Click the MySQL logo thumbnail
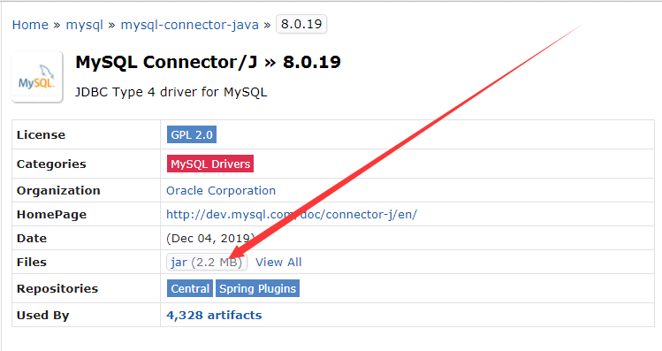This screenshot has height=351, width=662. (x=37, y=77)
